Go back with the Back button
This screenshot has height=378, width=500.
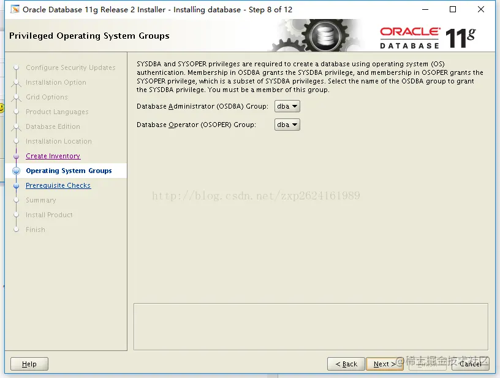(x=346, y=364)
